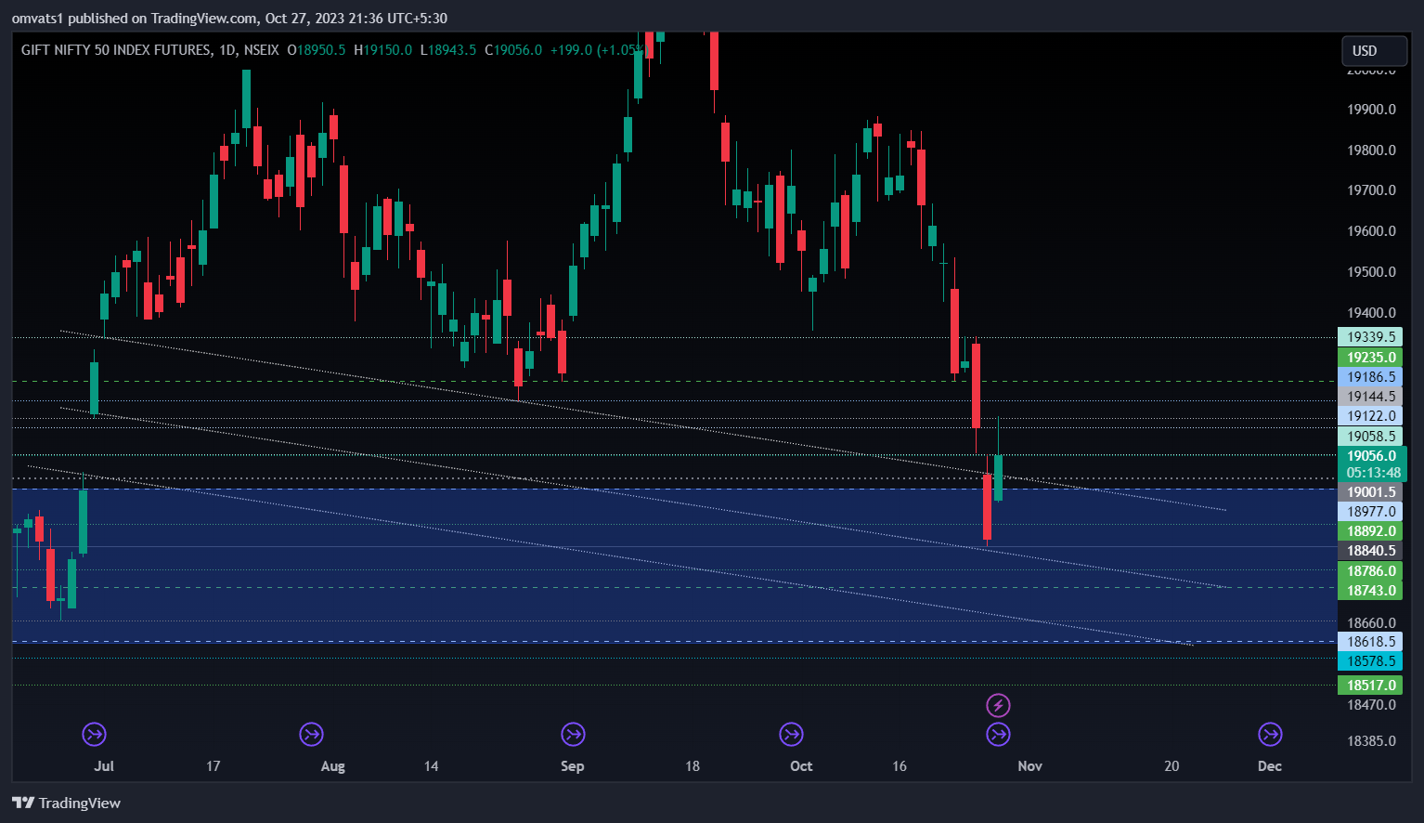Select the 18578.5 cyan price label
This screenshot has height=823, width=1424.
point(1370,661)
